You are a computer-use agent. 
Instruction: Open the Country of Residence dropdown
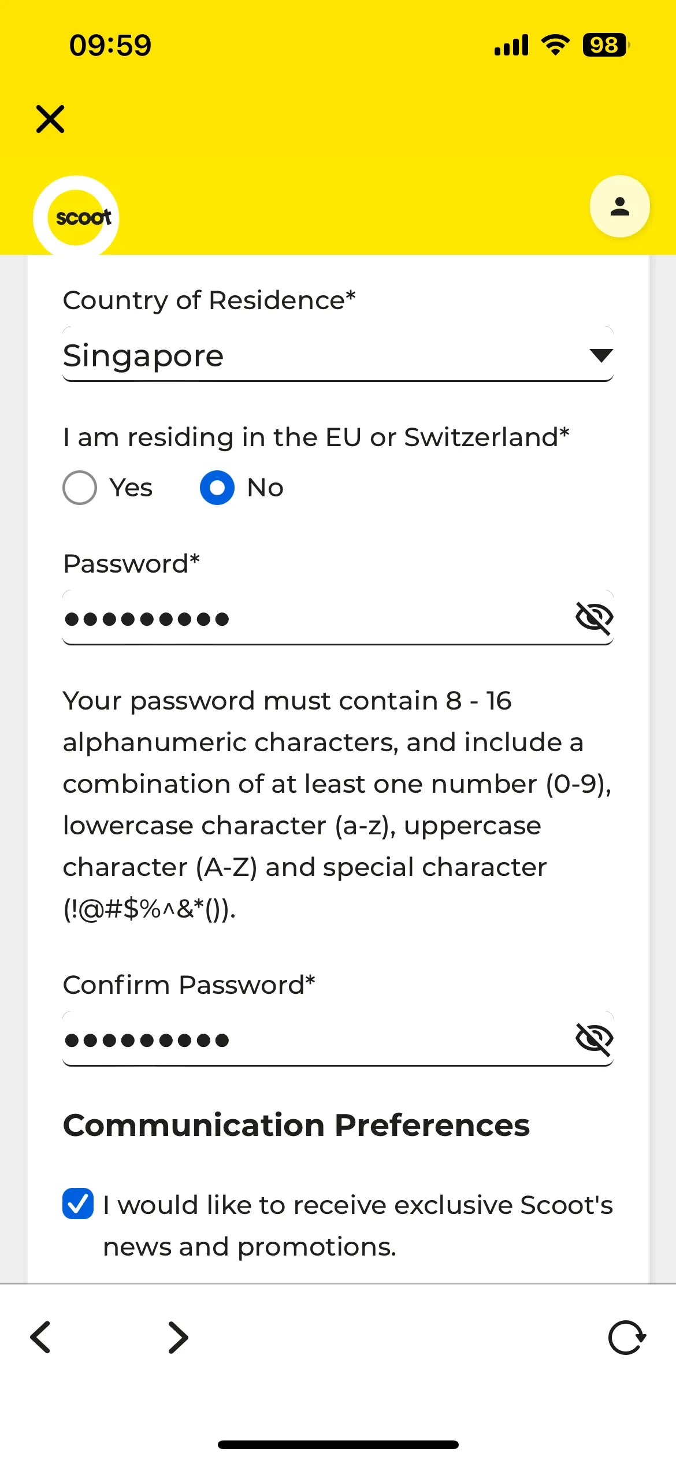tap(338, 355)
